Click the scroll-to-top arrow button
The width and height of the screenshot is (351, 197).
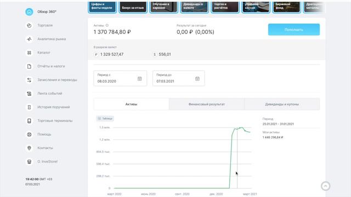pos(325,186)
